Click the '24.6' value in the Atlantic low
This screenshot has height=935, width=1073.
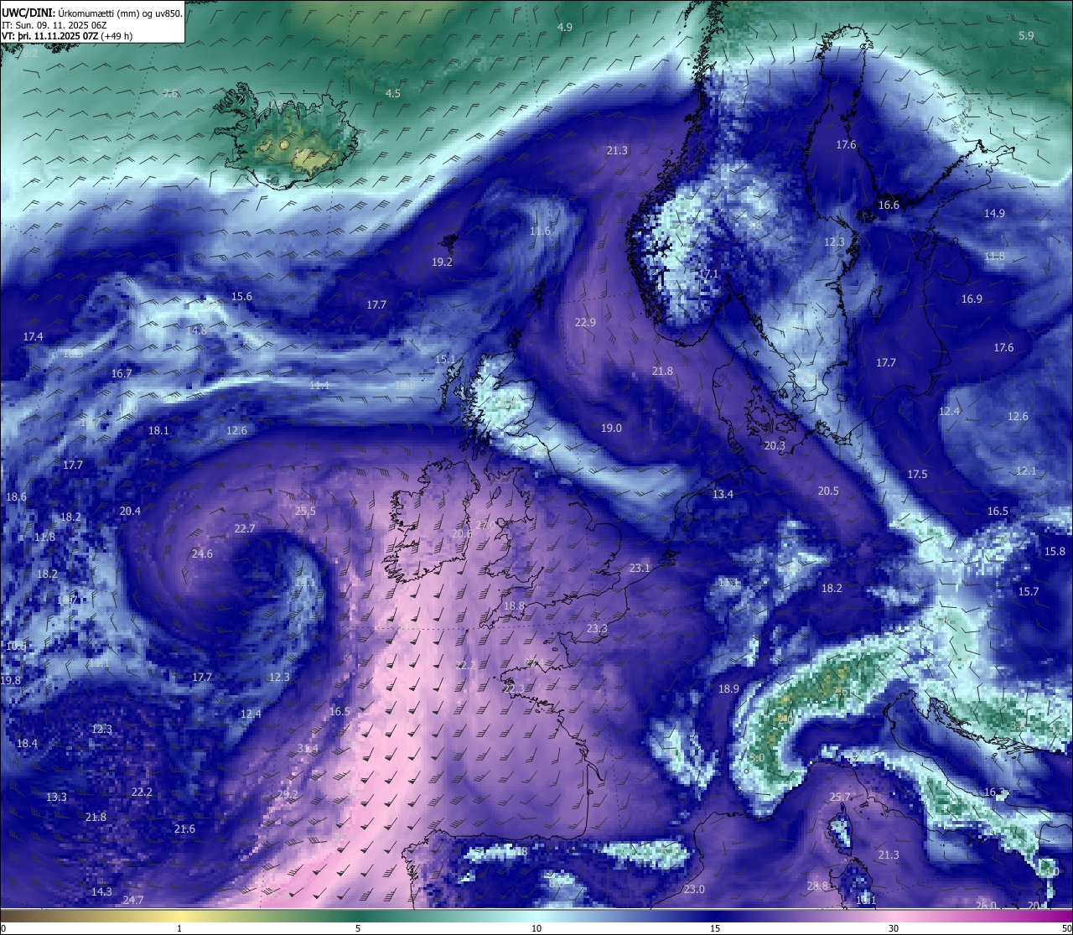[x=202, y=553]
